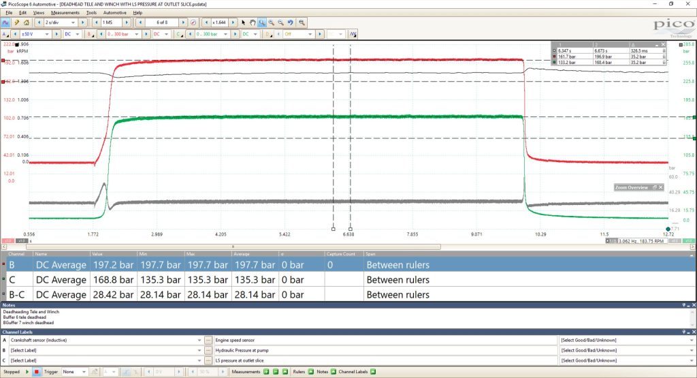Open Channel B 0..300 bar range dropdown
Screen dimensions: 697x378
coord(136,34)
